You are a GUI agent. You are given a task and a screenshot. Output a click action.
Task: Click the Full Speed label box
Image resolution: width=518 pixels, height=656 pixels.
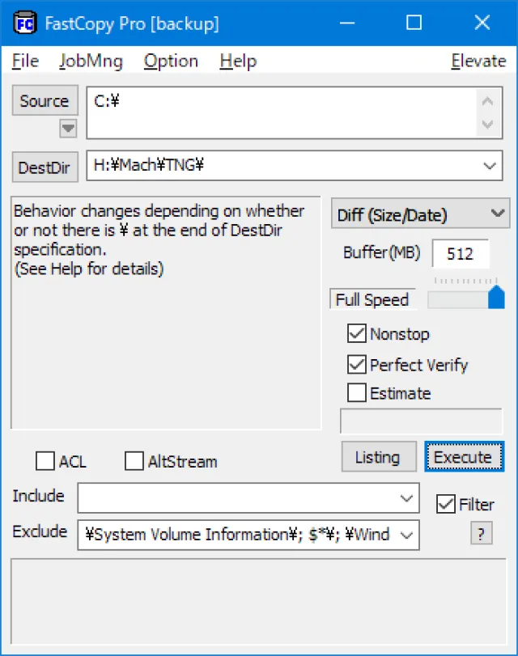pos(372,299)
